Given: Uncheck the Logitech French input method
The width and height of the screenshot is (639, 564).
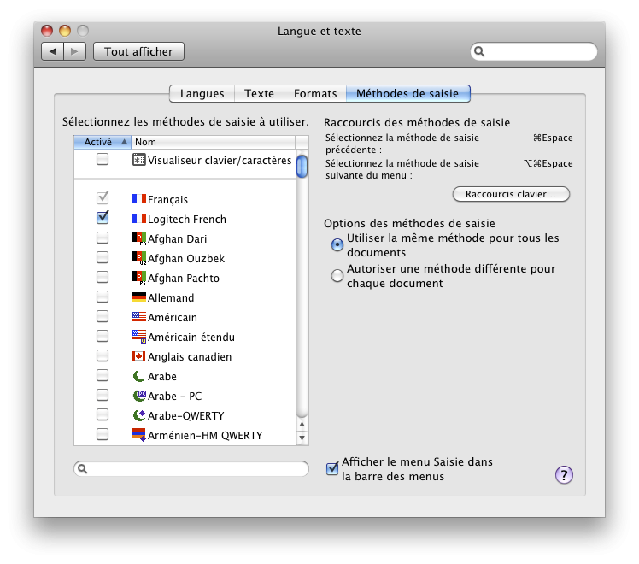Looking at the screenshot, I should coord(103,219).
